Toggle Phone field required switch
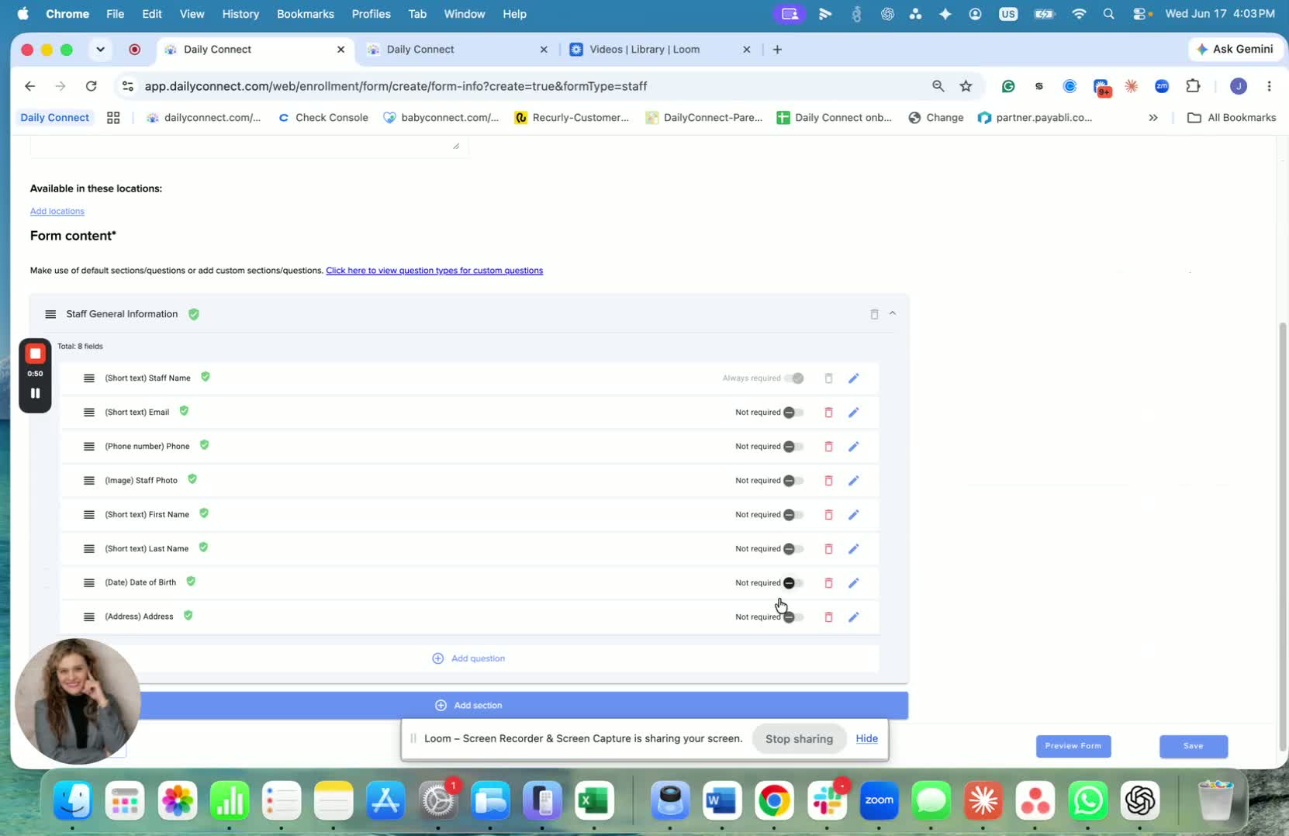 point(793,447)
